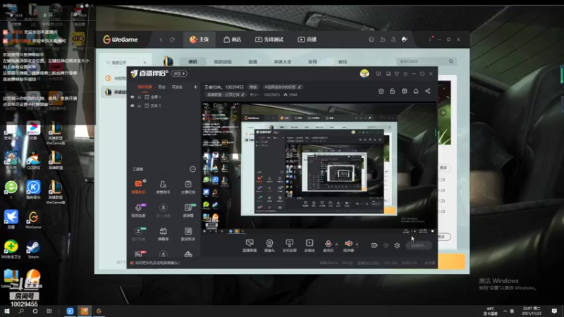The height and width of the screenshot is (317, 564).
Task: Open the layout grid icon in streaming toolbar
Action: coord(404,92)
